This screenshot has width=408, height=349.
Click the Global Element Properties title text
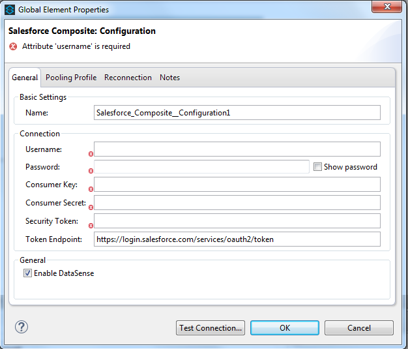[x=63, y=10]
